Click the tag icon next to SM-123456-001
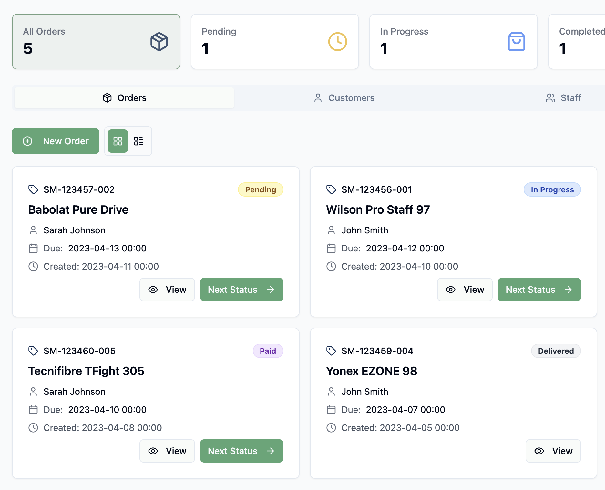The image size is (605, 490). [331, 189]
